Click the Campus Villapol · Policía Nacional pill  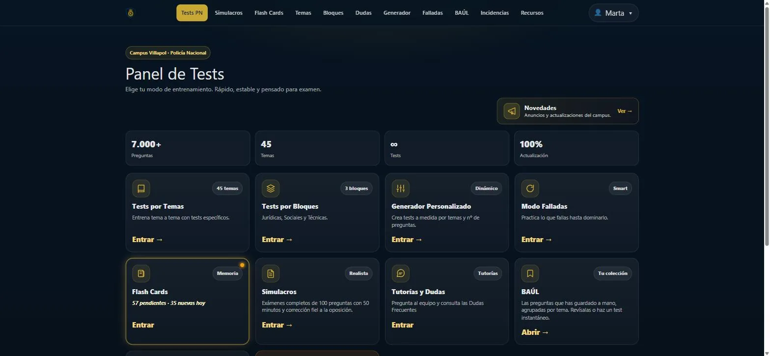point(168,53)
